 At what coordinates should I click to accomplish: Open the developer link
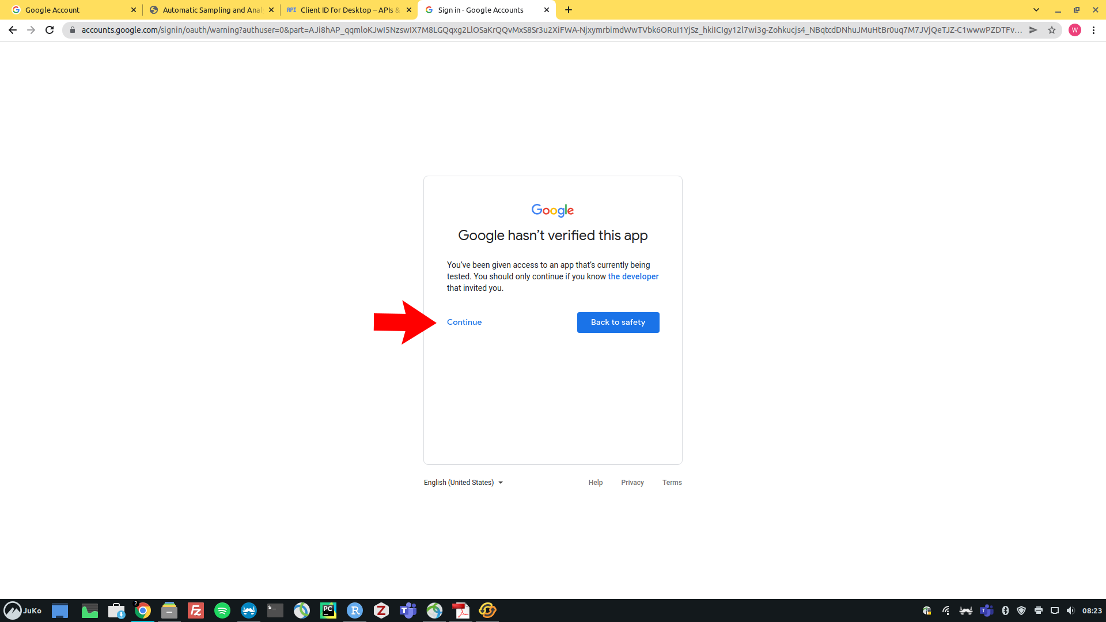[632, 276]
